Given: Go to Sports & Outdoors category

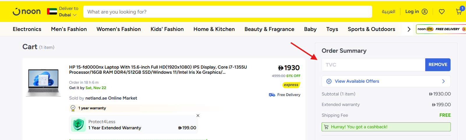Looking at the screenshot, I should (x=371, y=29).
